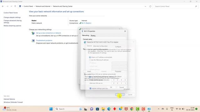This screenshot has height=112, width=200.
Task: Click the Configure button for the adapter
Action: pyautogui.click(x=118, y=47)
